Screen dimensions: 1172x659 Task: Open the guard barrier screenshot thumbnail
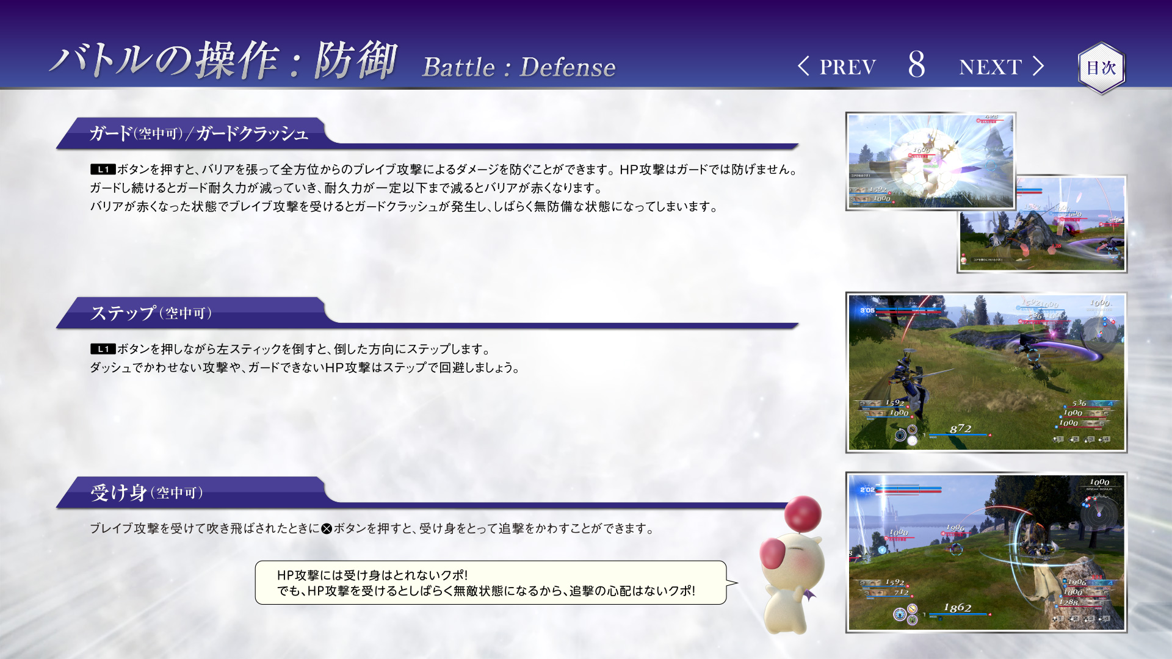coord(930,161)
